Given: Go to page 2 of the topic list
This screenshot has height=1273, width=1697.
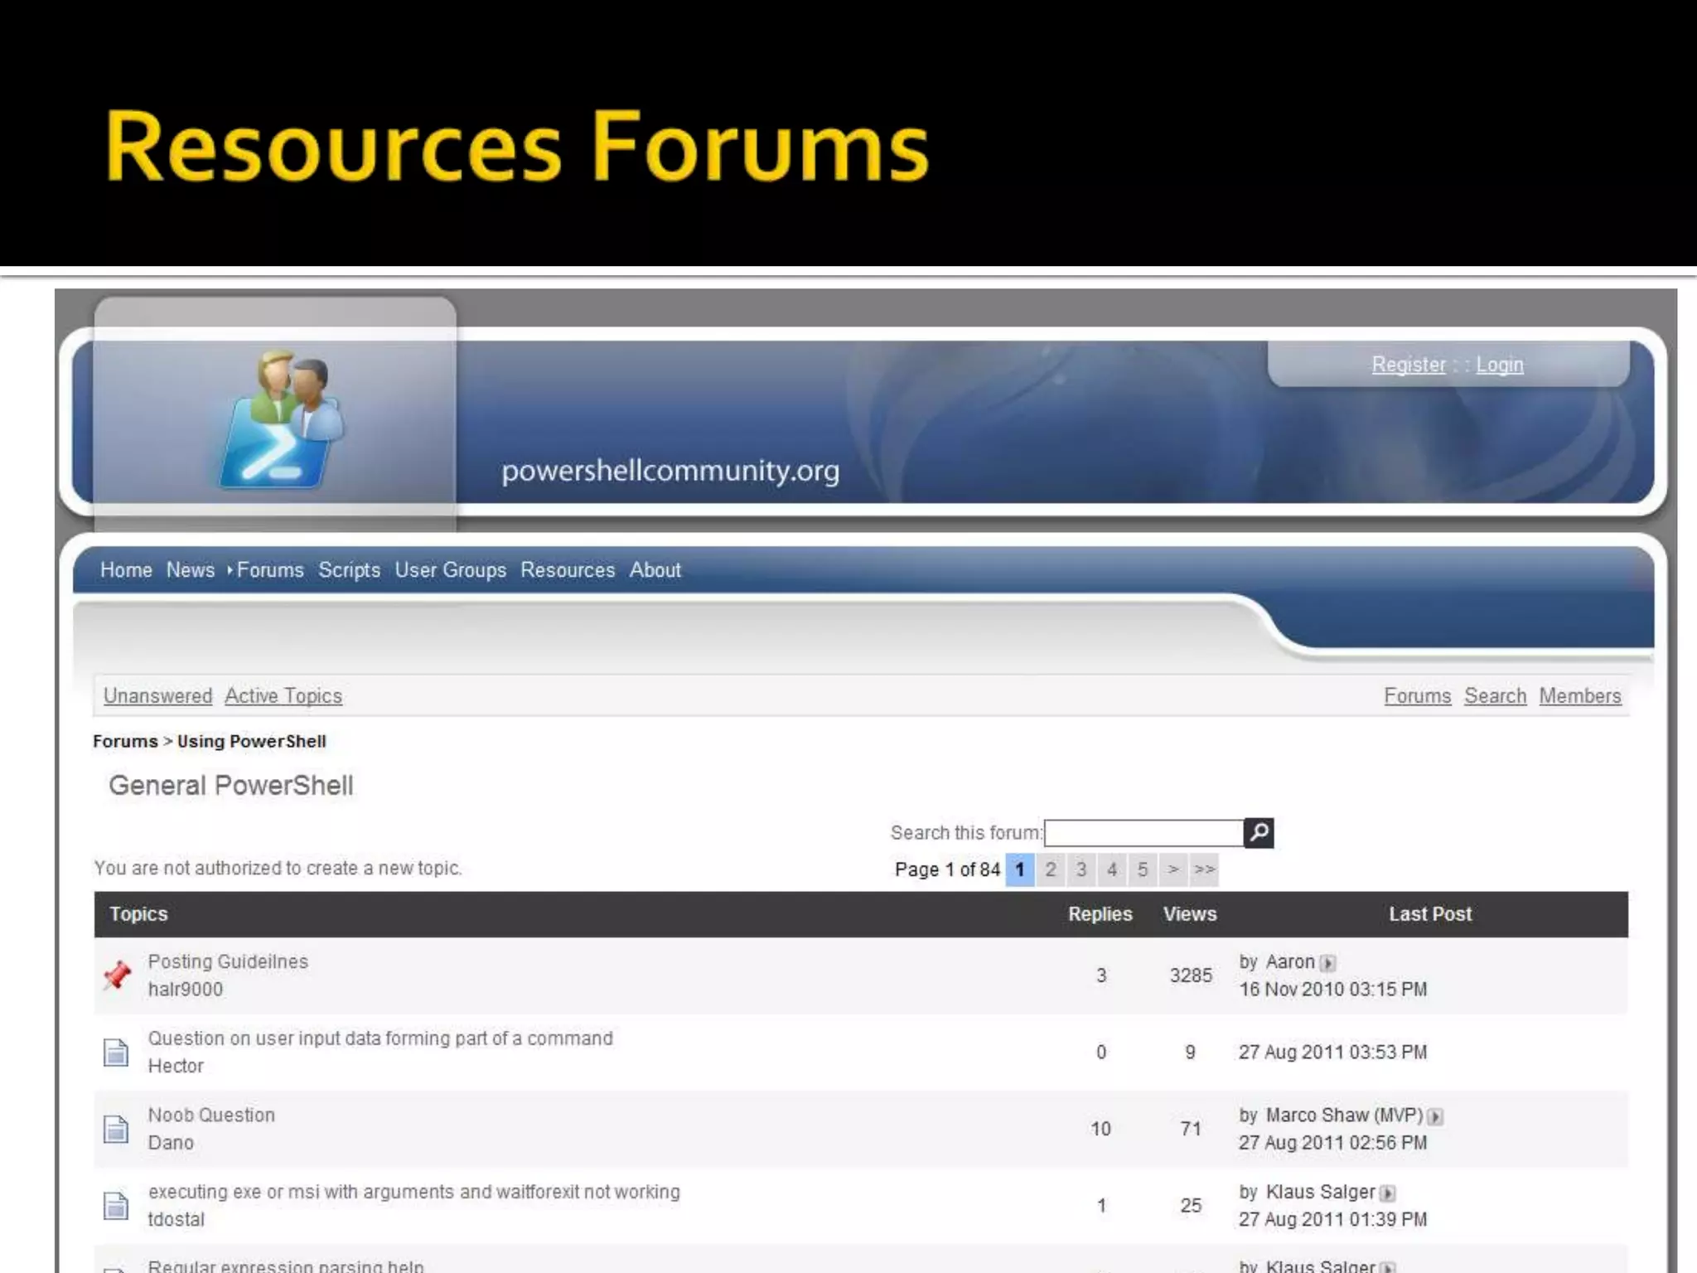Looking at the screenshot, I should (x=1051, y=869).
